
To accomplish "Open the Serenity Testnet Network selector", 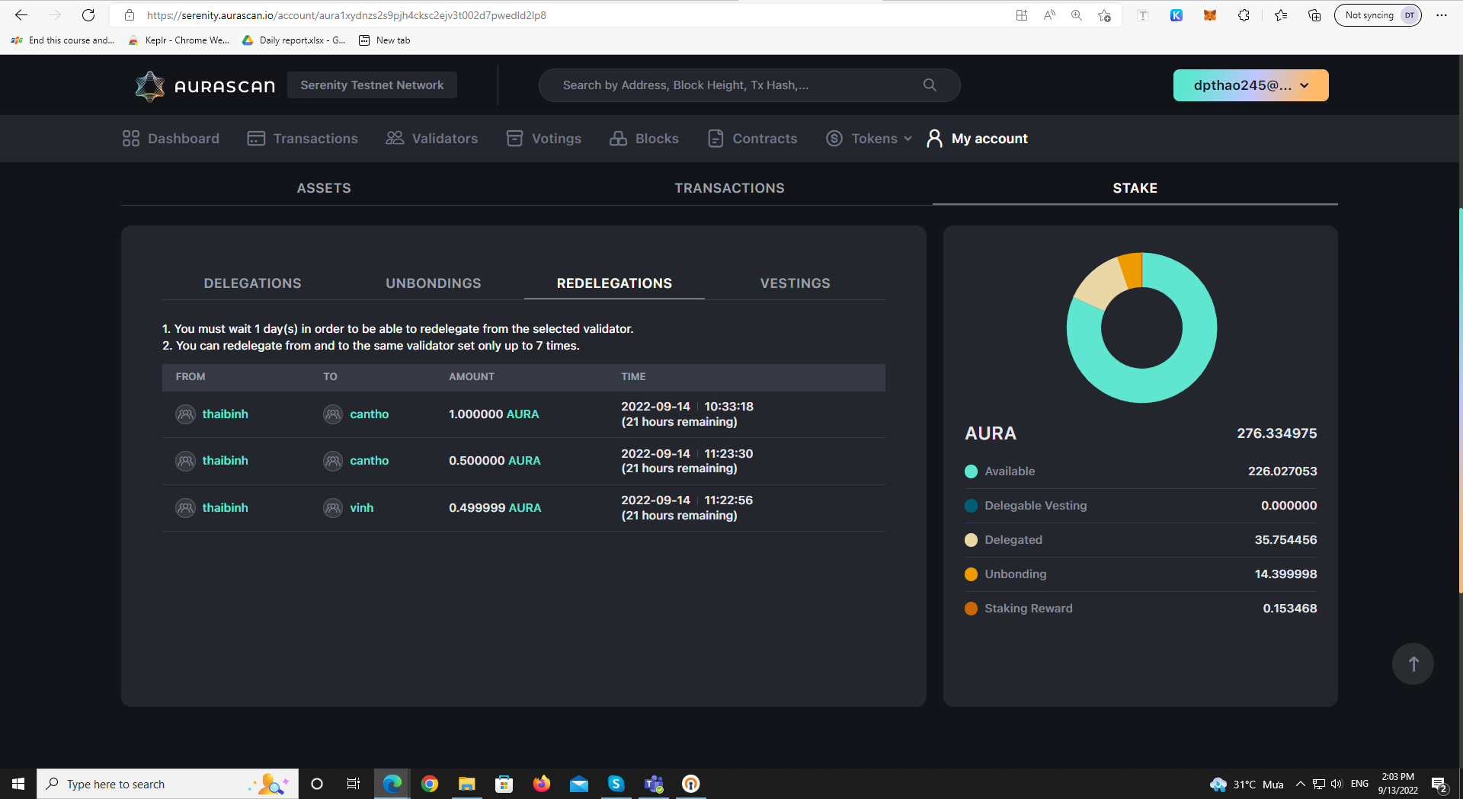I will tap(372, 85).
